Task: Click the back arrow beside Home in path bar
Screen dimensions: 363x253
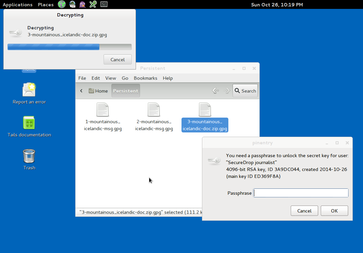Action: [82, 91]
